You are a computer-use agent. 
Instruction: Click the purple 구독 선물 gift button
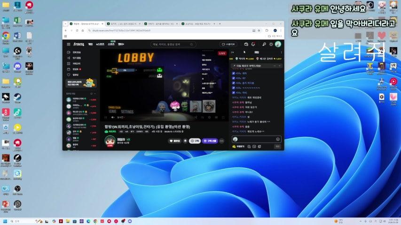(x=210, y=141)
